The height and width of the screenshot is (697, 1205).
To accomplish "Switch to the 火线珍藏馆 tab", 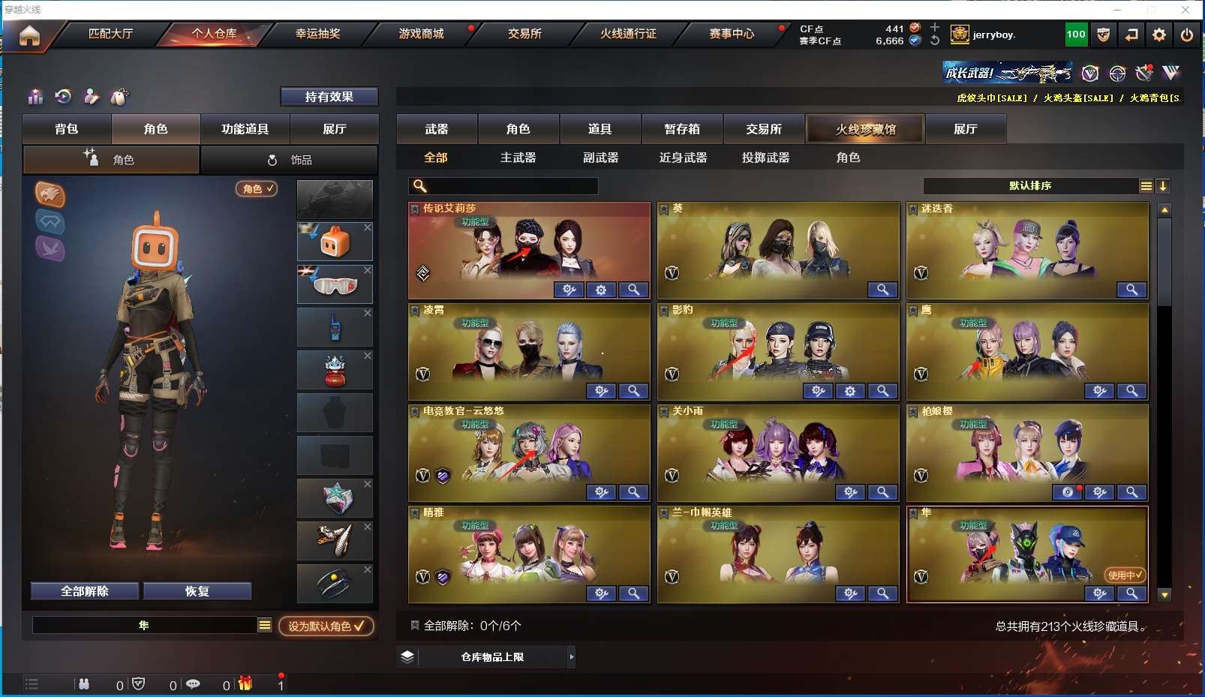I will coord(865,129).
